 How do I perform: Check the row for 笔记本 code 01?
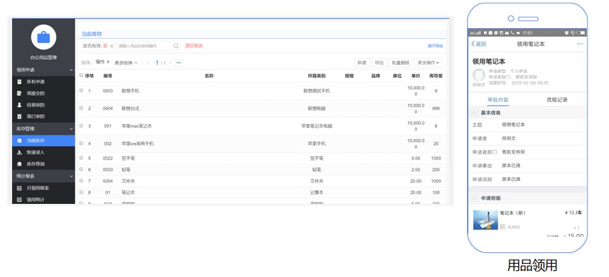click(x=81, y=192)
